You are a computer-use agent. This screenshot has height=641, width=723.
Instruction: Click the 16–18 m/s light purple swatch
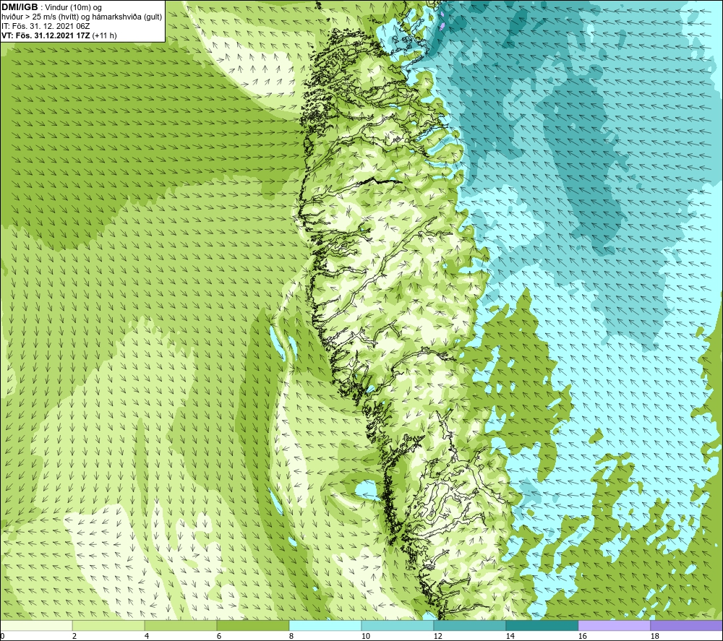614,625
